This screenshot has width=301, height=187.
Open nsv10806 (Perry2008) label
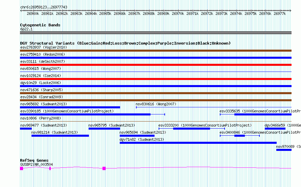click(41, 118)
